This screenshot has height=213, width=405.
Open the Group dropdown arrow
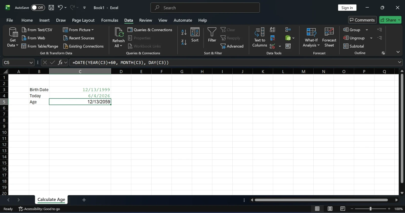tap(367, 30)
